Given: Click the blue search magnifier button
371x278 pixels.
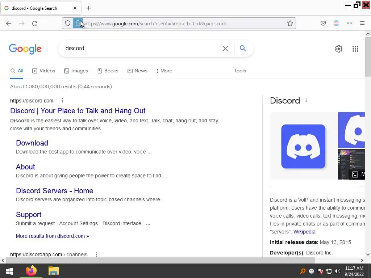Looking at the screenshot, I should click(x=243, y=48).
